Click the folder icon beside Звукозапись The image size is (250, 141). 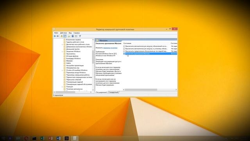coord(64,54)
